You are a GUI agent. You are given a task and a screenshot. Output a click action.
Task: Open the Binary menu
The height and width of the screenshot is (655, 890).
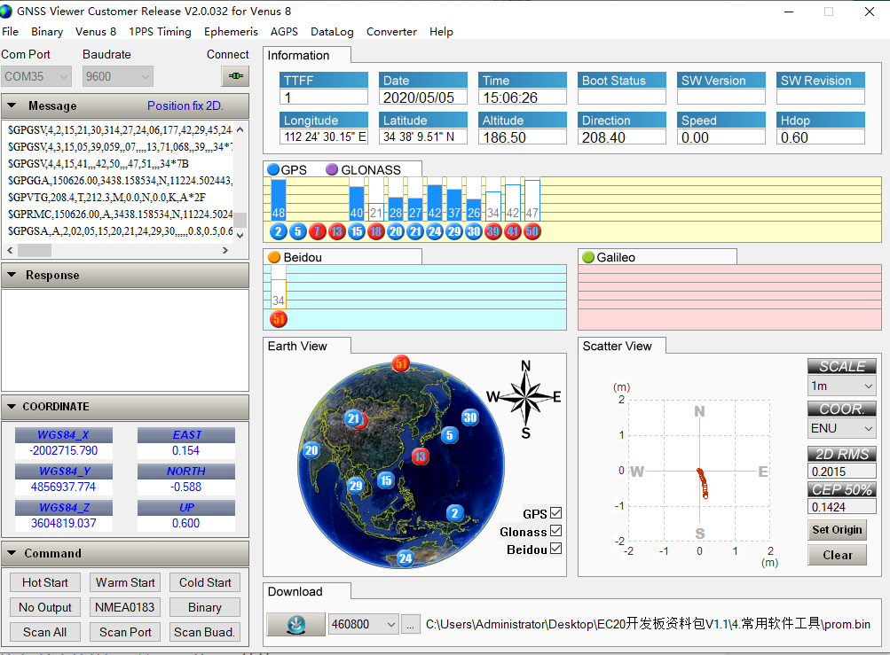(47, 32)
